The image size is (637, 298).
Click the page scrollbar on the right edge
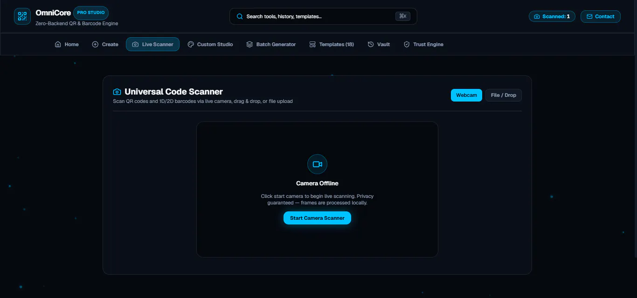(x=635, y=128)
